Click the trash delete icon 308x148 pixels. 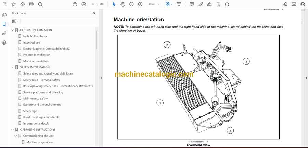point(218,4)
